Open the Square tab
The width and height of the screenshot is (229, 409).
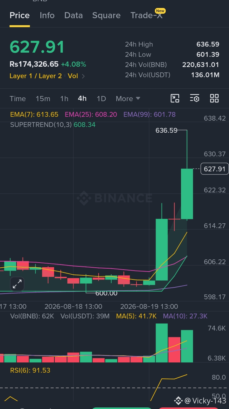point(106,15)
